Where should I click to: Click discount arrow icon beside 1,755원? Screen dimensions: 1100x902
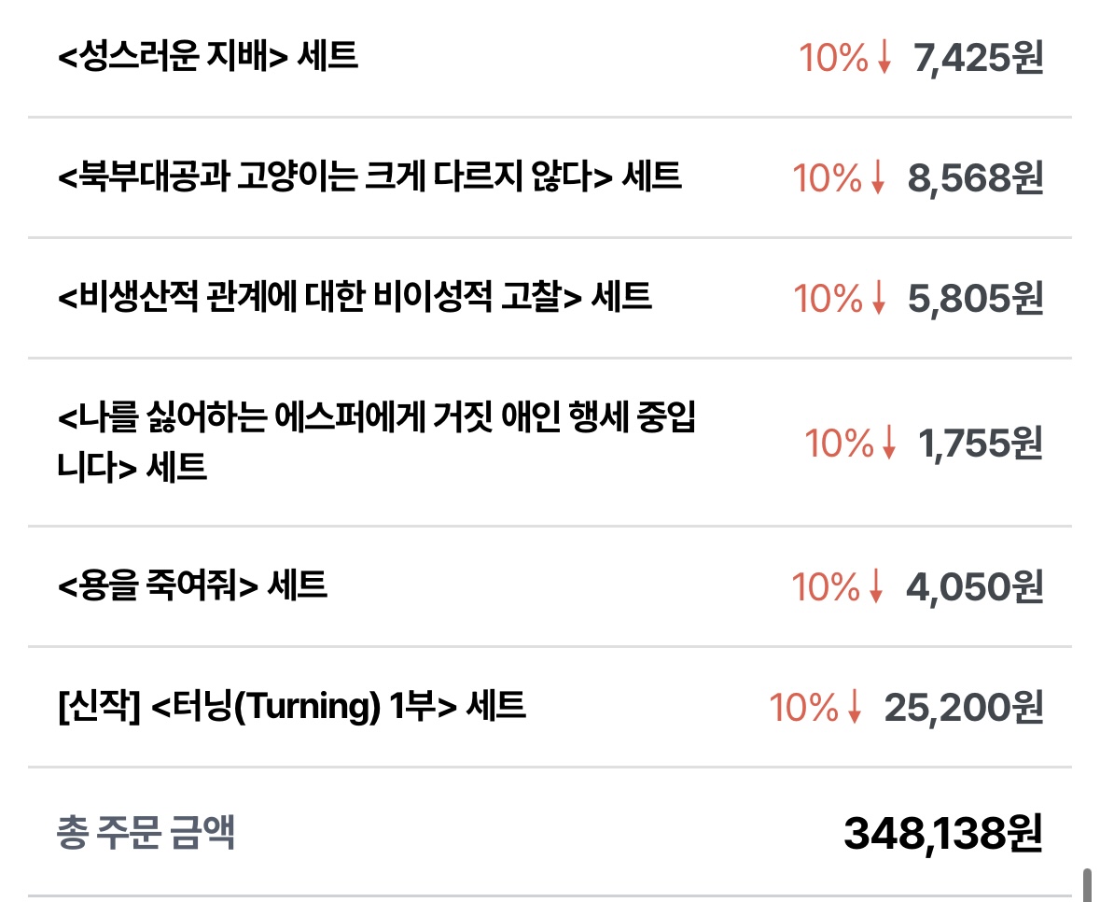[888, 444]
